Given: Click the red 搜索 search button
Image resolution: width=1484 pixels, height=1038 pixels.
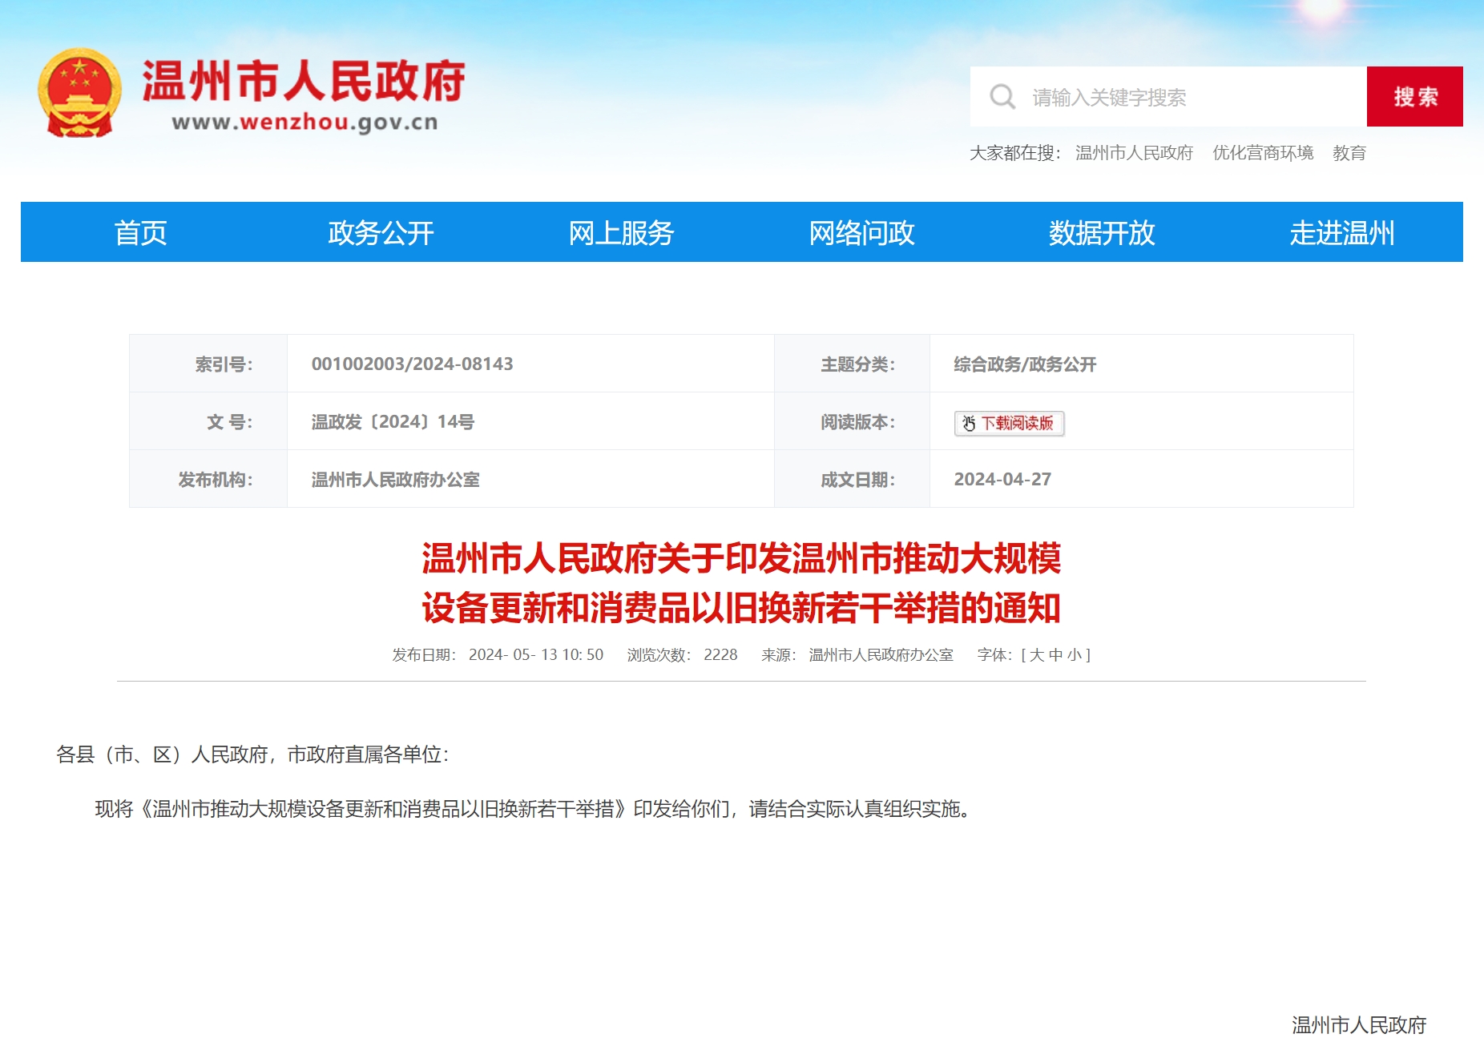Looking at the screenshot, I should coord(1414,97).
